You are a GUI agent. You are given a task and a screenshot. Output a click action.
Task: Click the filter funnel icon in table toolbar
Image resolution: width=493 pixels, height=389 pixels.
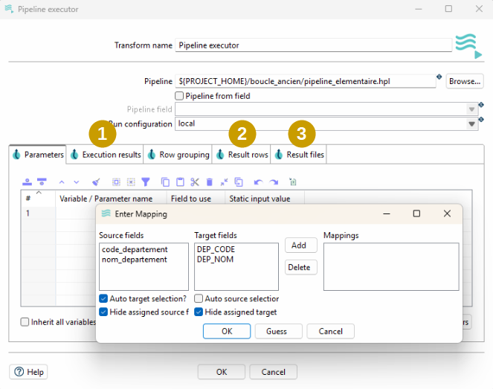click(146, 181)
